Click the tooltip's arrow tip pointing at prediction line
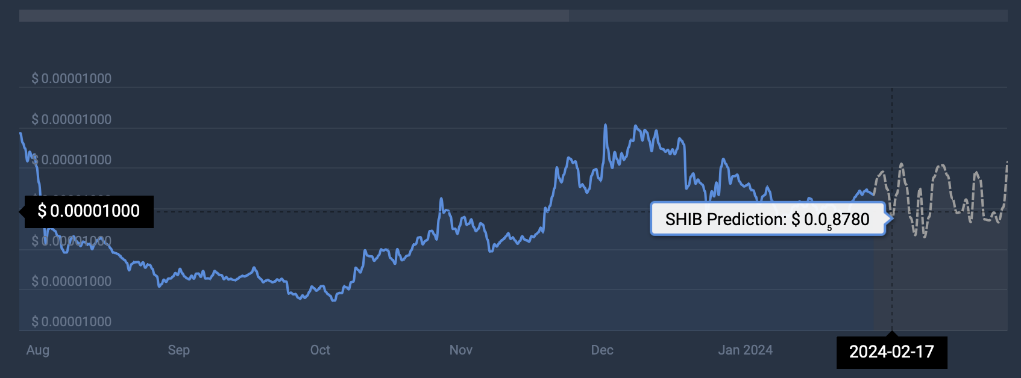Viewport: 1021px width, 378px height. pyautogui.click(x=890, y=217)
